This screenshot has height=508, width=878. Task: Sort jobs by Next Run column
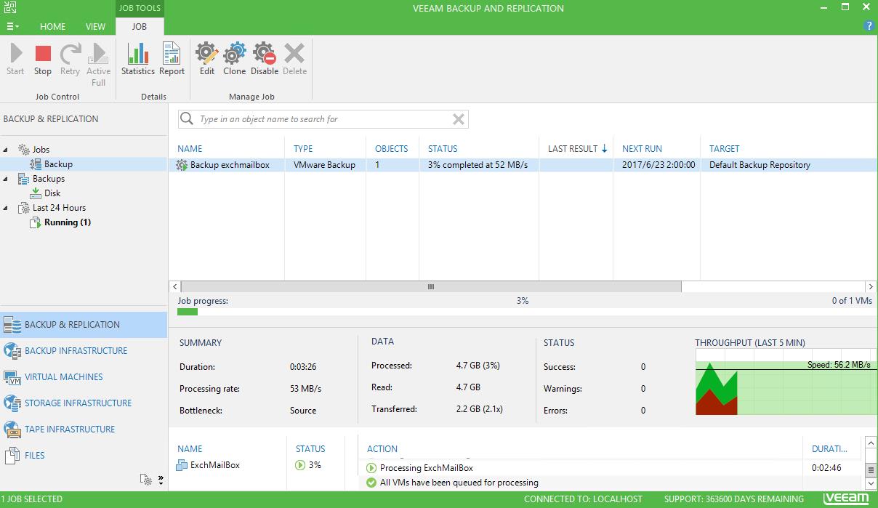coord(642,148)
